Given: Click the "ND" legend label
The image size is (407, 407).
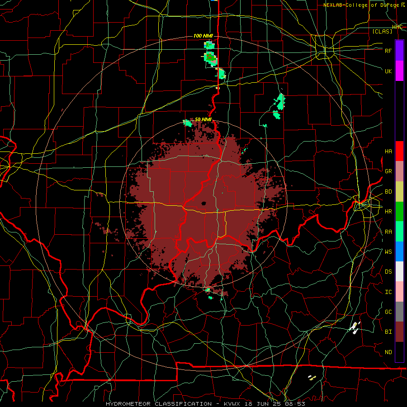Looking at the screenshot, I should pyautogui.click(x=388, y=352).
